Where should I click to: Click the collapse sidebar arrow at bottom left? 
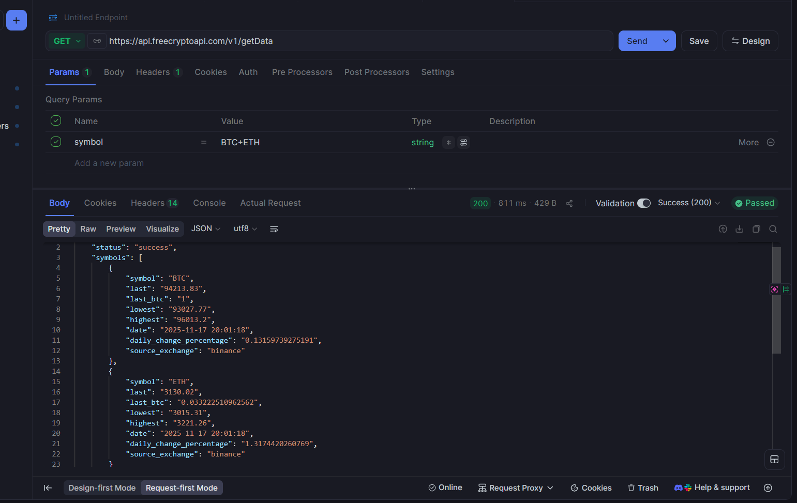click(x=48, y=487)
